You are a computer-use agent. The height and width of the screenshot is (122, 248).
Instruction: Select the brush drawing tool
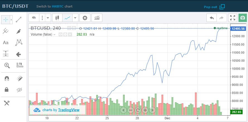(19, 31)
